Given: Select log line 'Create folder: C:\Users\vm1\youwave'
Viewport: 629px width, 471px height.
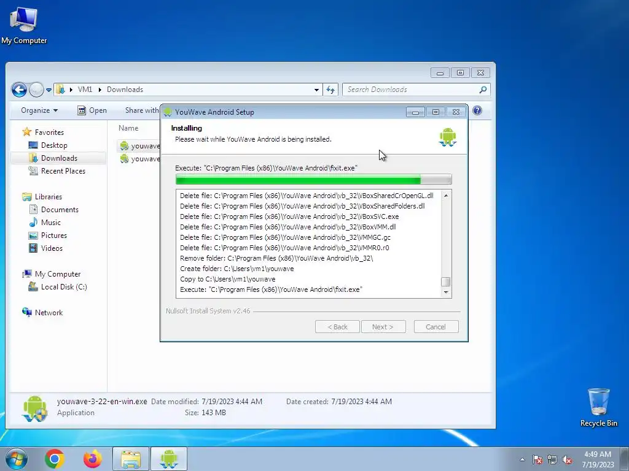Looking at the screenshot, I should (x=236, y=269).
